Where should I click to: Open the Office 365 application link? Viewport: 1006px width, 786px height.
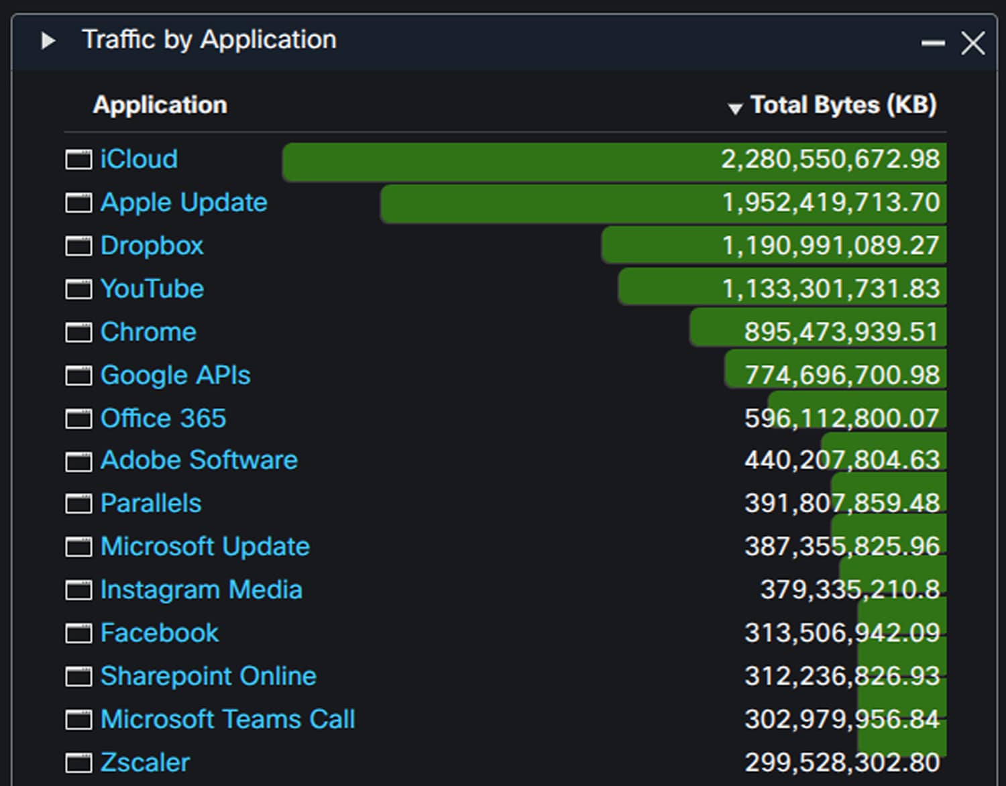(x=163, y=418)
